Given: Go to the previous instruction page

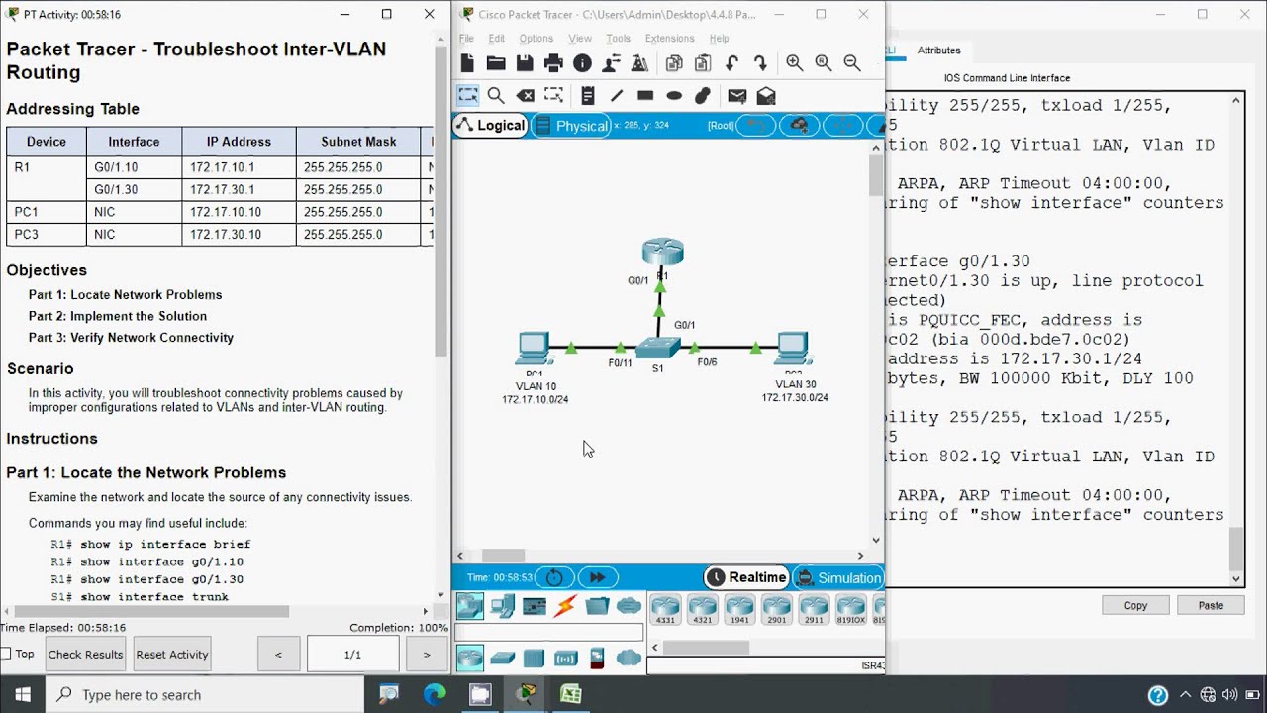Looking at the screenshot, I should [278, 654].
